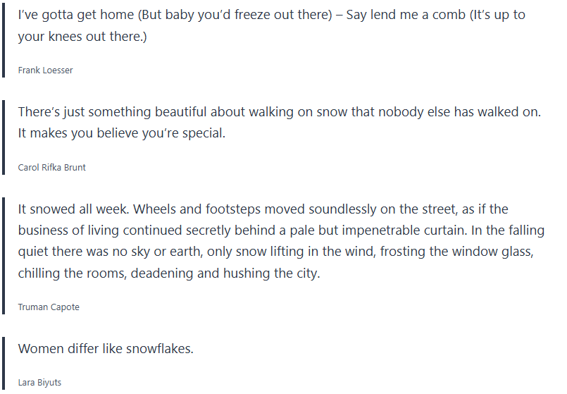
Task: Select the Truman Capote attribution
Action: click(49, 307)
